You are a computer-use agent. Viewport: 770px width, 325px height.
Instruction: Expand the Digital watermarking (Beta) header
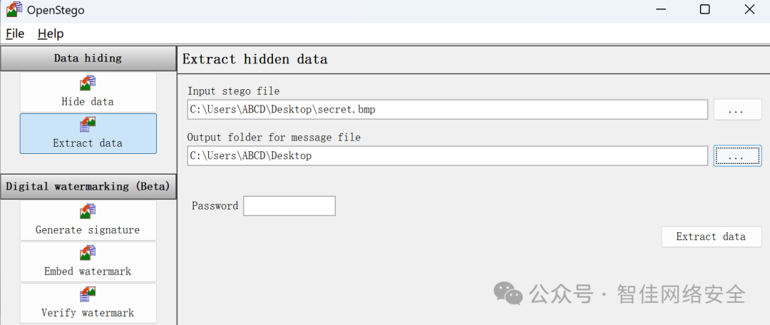click(x=88, y=187)
